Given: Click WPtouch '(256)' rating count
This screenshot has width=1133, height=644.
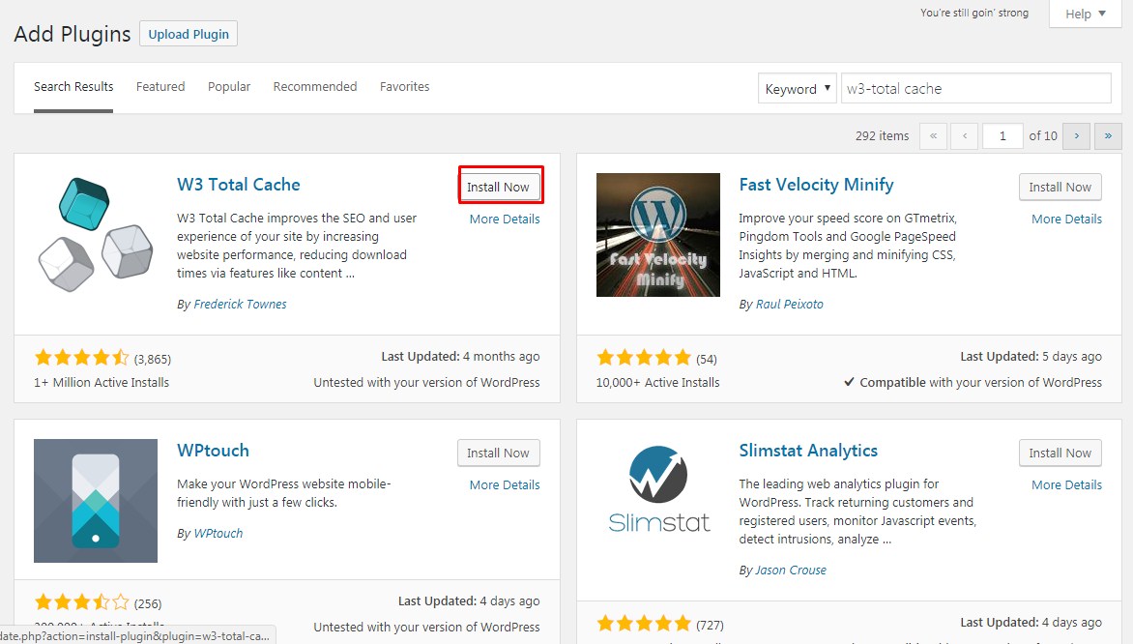Looking at the screenshot, I should 148,604.
